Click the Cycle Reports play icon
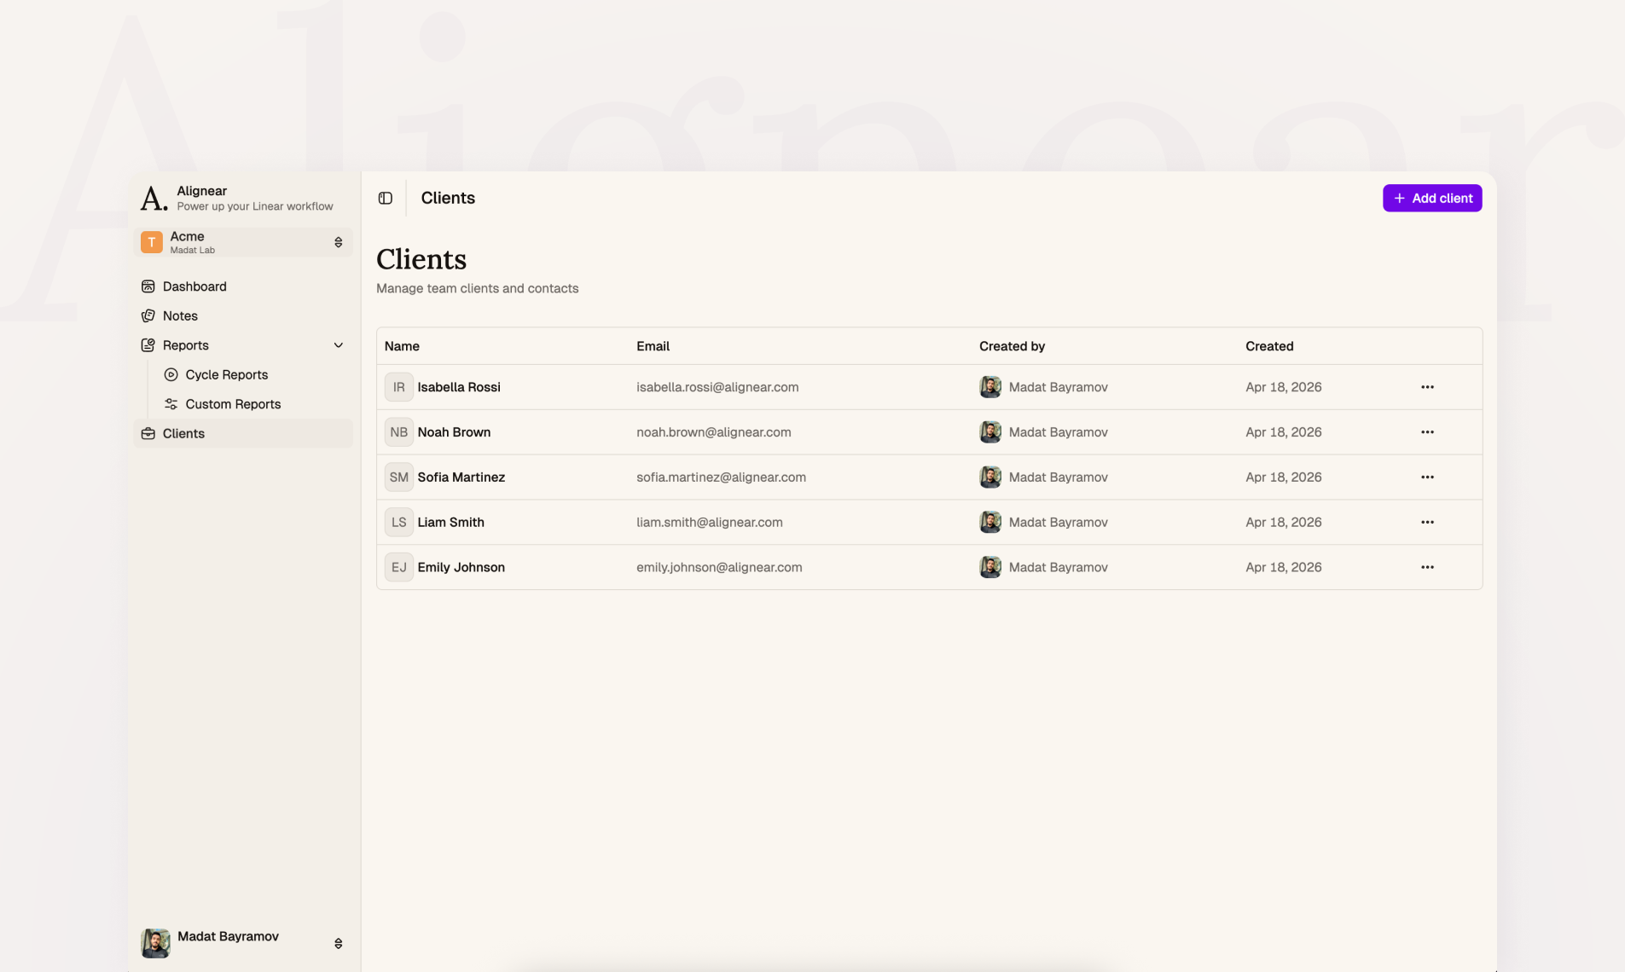Image resolution: width=1625 pixels, height=972 pixels. point(171,374)
